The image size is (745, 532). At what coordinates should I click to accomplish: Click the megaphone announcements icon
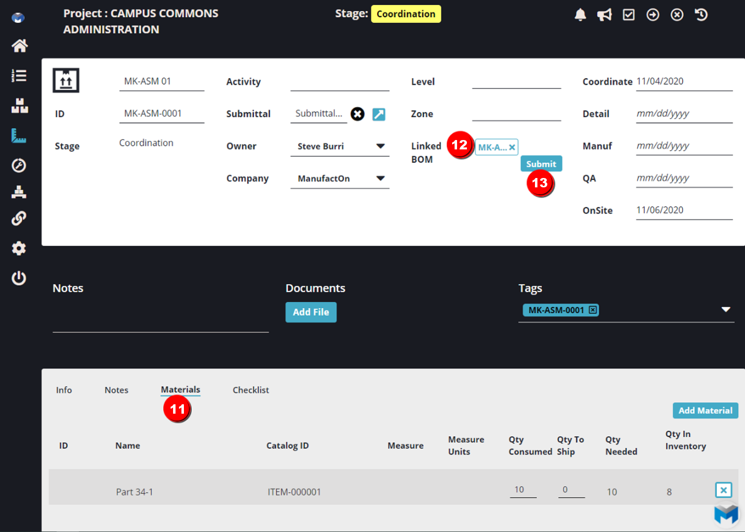click(x=604, y=14)
